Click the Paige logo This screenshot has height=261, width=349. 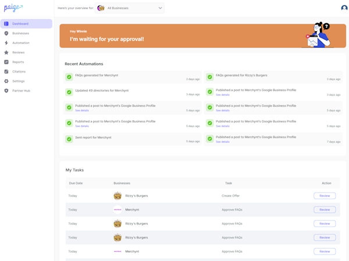(x=13, y=8)
